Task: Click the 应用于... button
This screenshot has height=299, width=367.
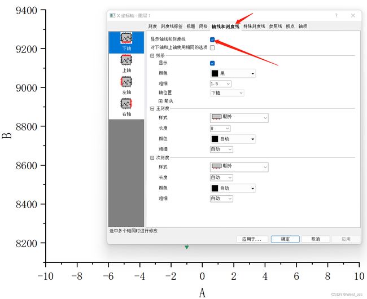Action: (x=251, y=239)
